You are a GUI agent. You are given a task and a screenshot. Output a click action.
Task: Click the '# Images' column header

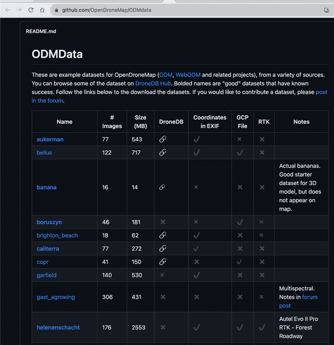pyautogui.click(x=112, y=122)
